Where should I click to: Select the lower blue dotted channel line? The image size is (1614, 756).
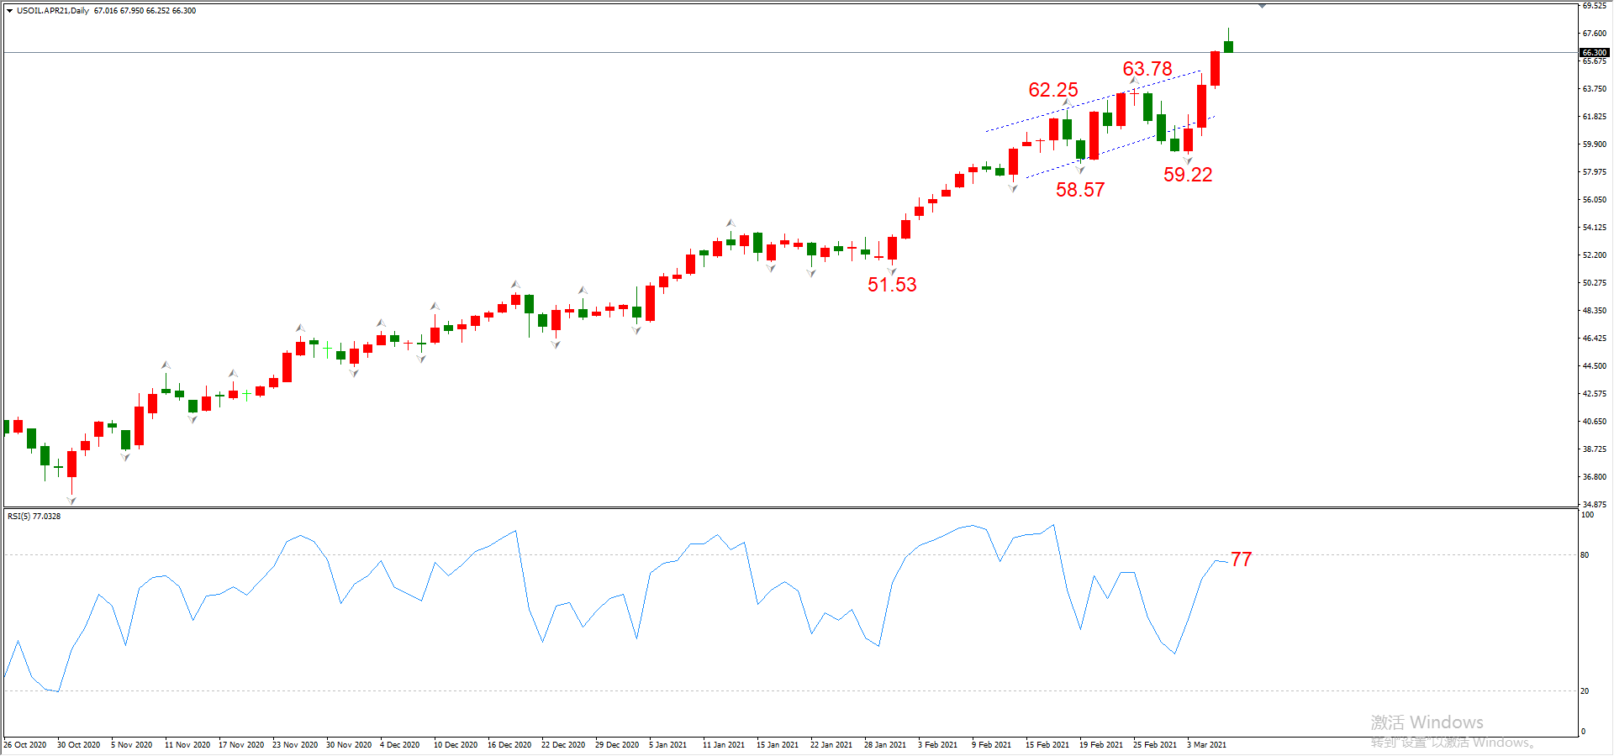[1120, 147]
